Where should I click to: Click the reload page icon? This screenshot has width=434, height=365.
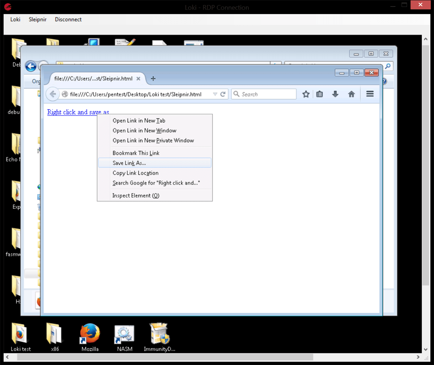tap(223, 94)
